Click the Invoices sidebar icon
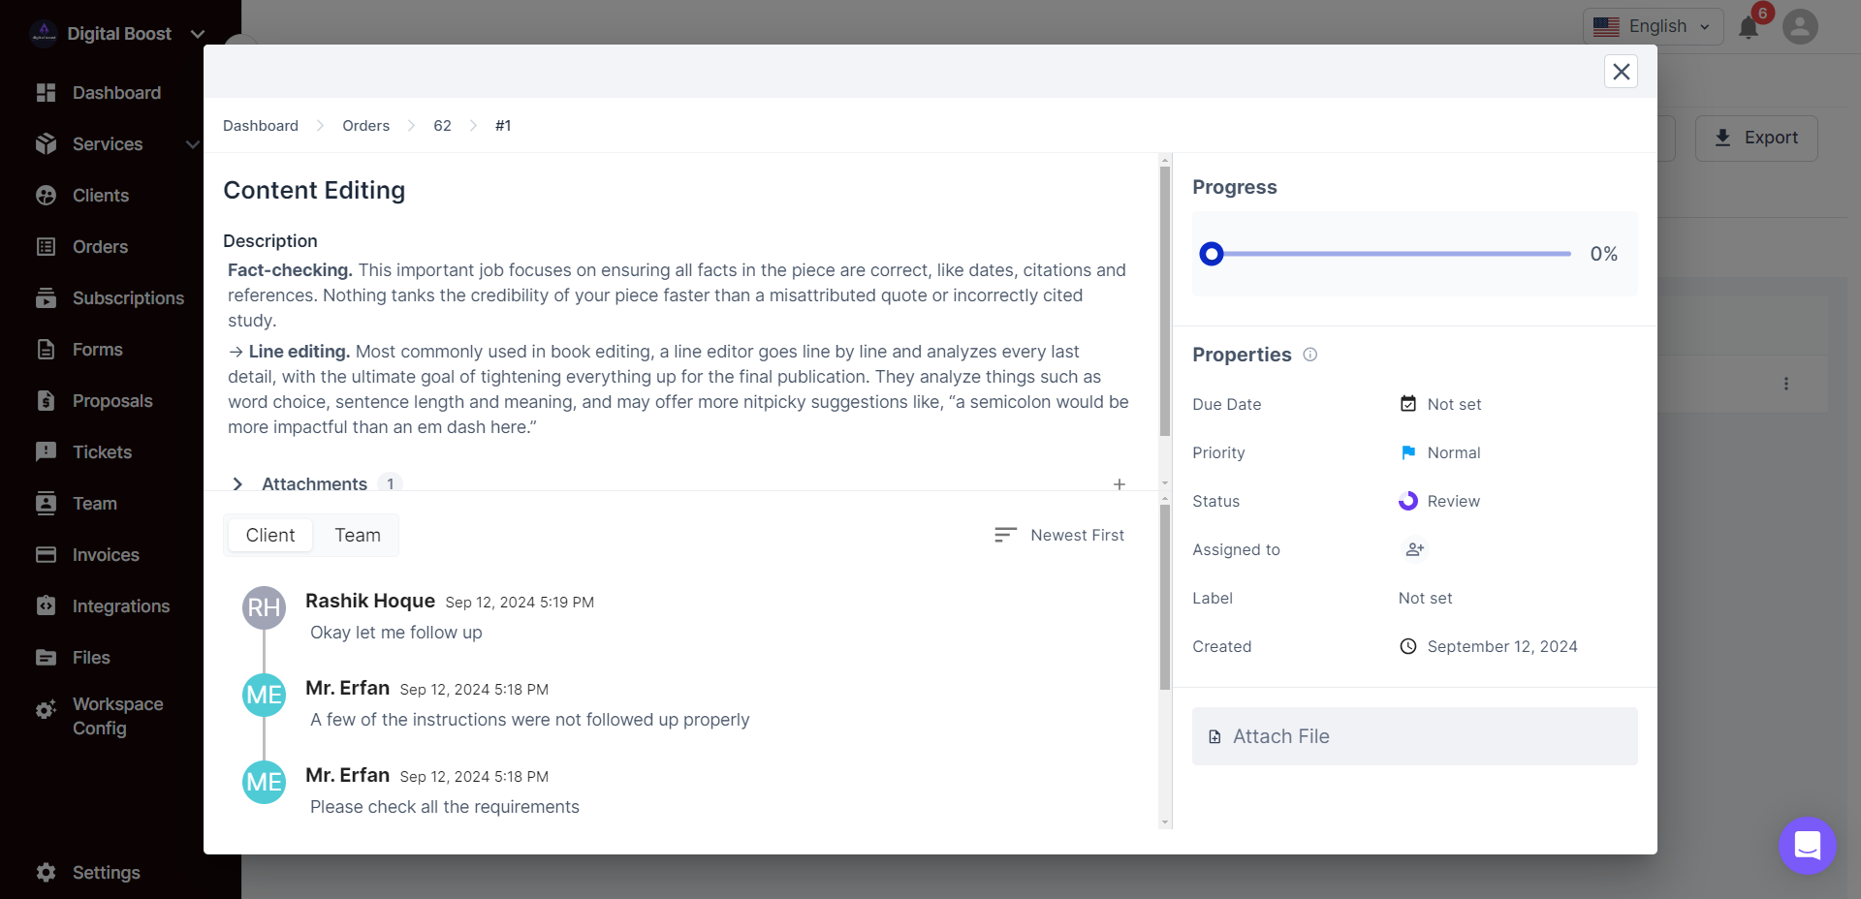The image size is (1861, 899). click(x=46, y=554)
